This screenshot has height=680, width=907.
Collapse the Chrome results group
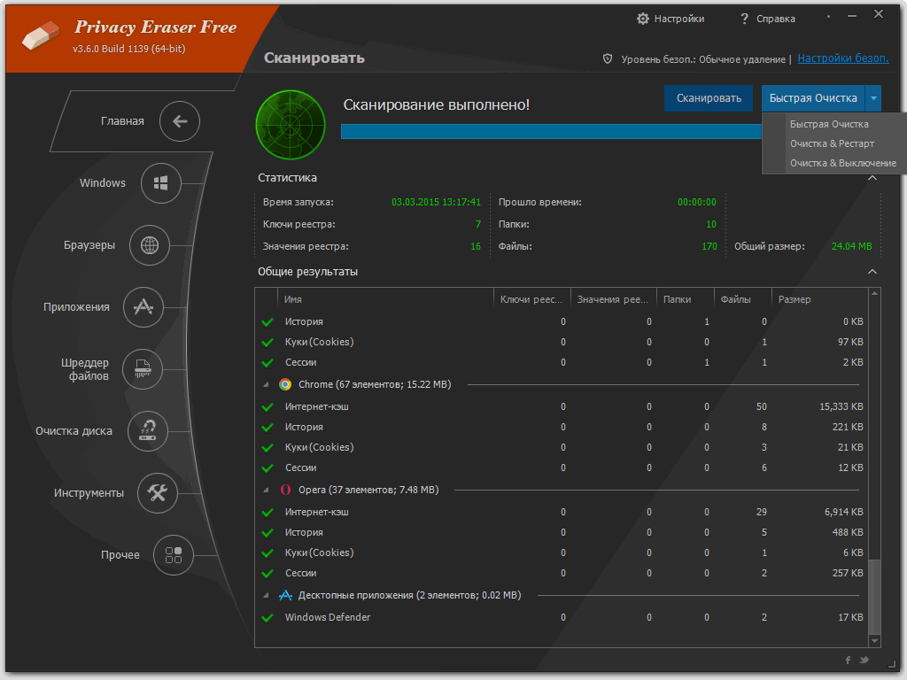click(266, 385)
